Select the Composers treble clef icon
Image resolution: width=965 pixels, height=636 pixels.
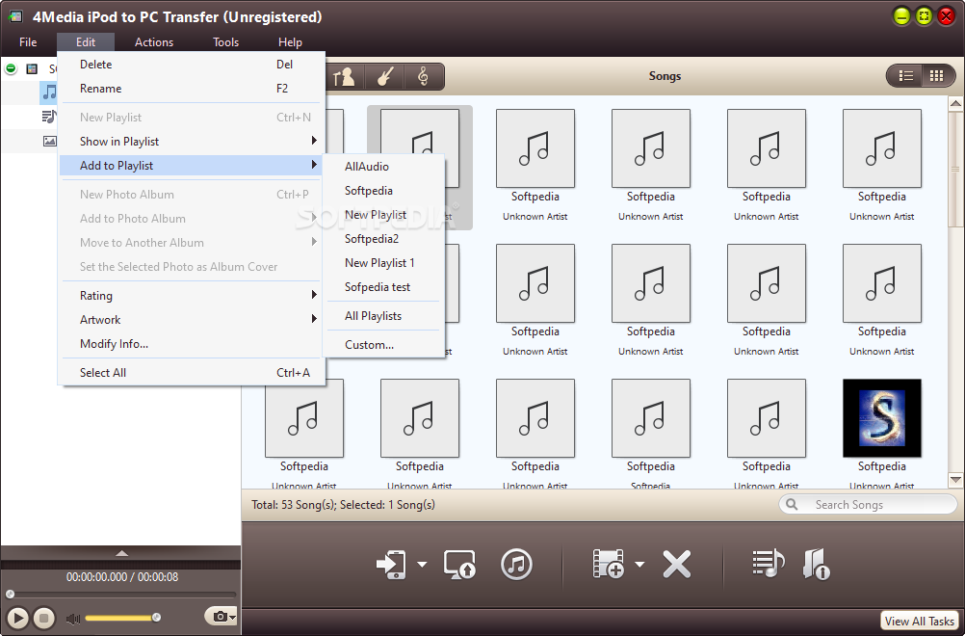click(423, 76)
